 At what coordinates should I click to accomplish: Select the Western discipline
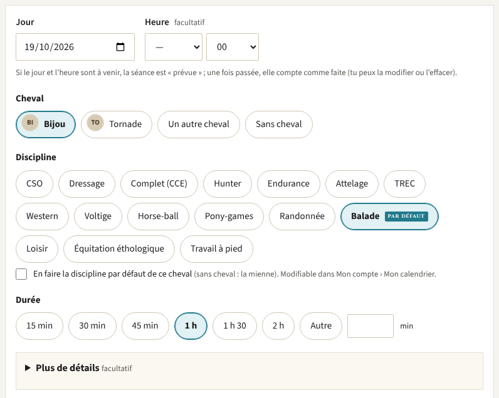tap(42, 217)
